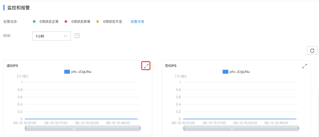319x137 pixels.
Task: Click the dropdown chevron next to 1小时
Action: pyautogui.click(x=66, y=36)
